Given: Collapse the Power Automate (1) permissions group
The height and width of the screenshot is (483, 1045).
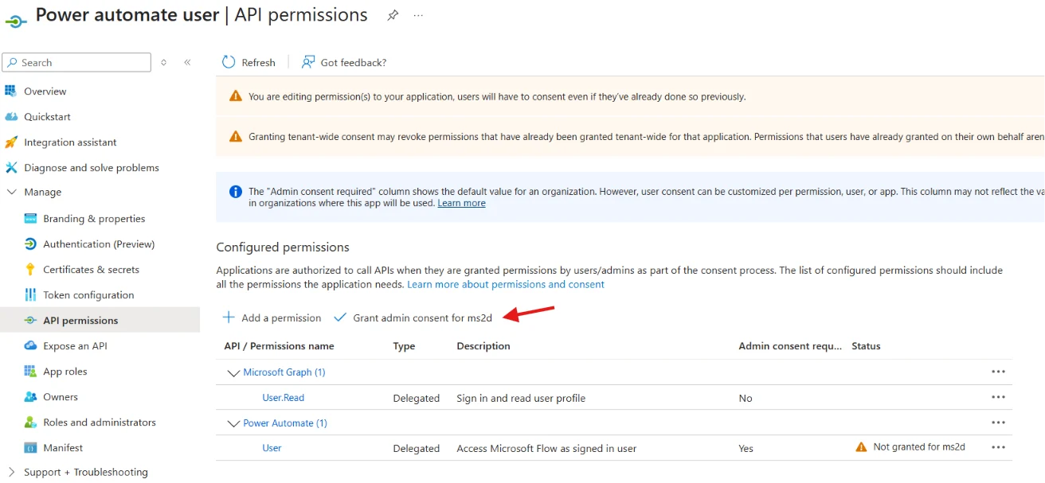Looking at the screenshot, I should [233, 423].
